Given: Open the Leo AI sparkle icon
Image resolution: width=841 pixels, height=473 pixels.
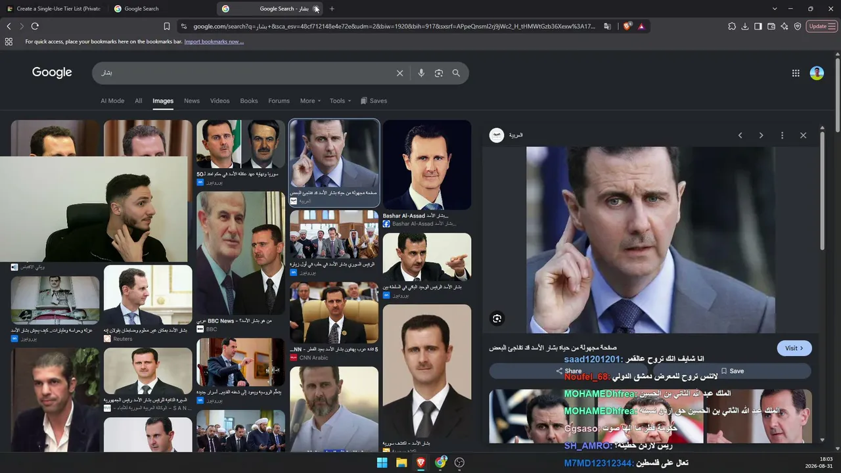Looking at the screenshot, I should (x=784, y=26).
